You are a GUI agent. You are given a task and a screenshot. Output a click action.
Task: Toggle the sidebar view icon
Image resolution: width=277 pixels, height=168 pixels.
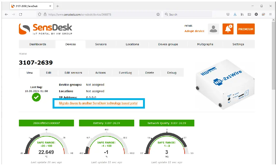249,14
